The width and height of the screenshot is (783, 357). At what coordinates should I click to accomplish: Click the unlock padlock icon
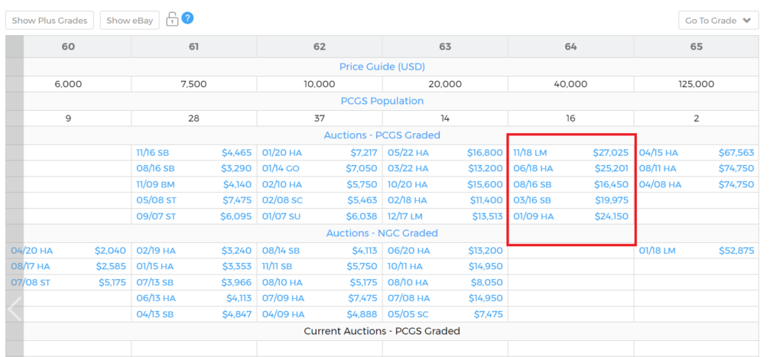point(172,19)
